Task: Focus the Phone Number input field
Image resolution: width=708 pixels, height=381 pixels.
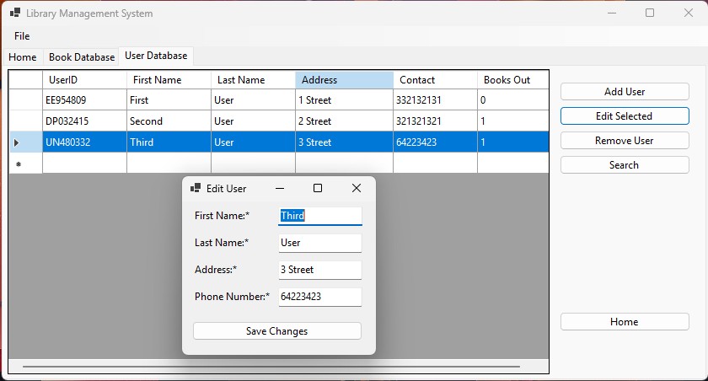Action: (x=320, y=297)
